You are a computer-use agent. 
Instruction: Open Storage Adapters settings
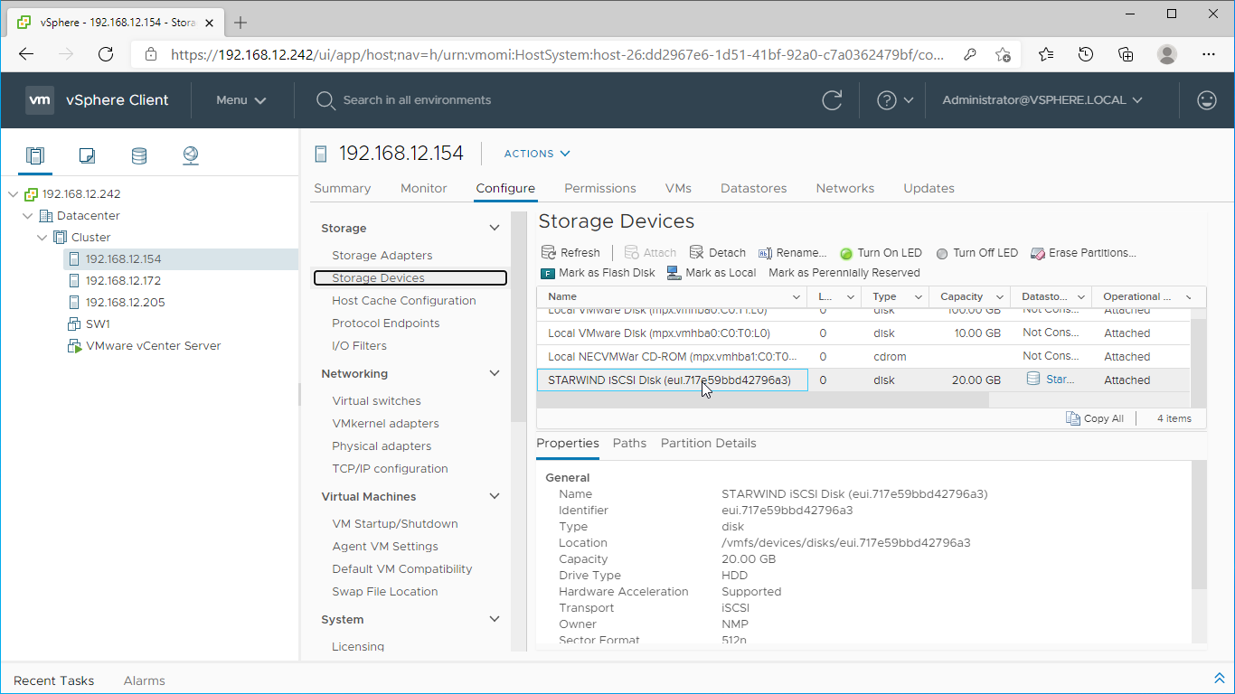[x=382, y=256]
